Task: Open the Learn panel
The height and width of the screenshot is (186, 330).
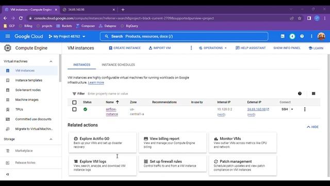Action: click(x=316, y=48)
